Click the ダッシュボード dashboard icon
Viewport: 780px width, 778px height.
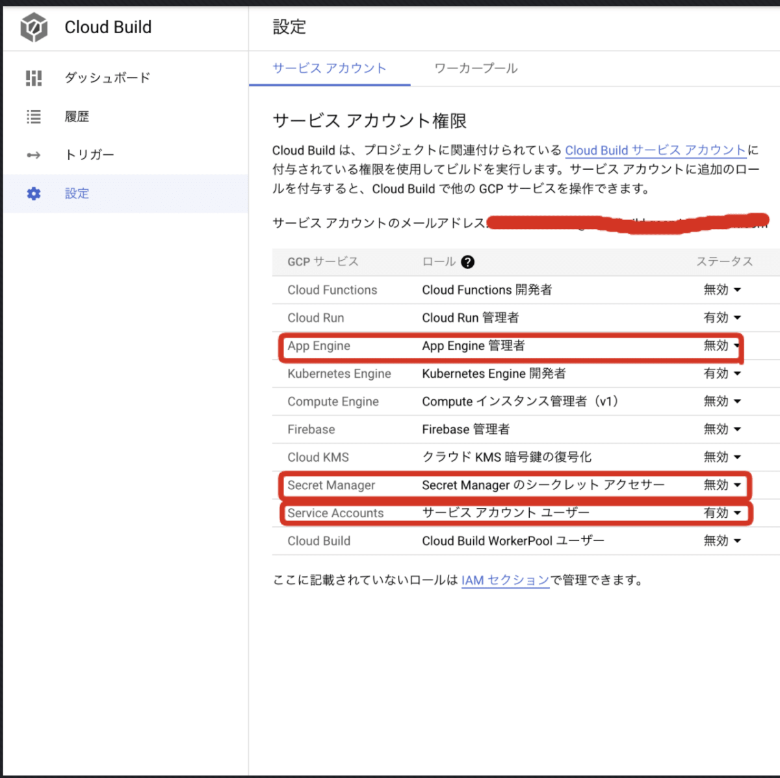click(x=34, y=78)
